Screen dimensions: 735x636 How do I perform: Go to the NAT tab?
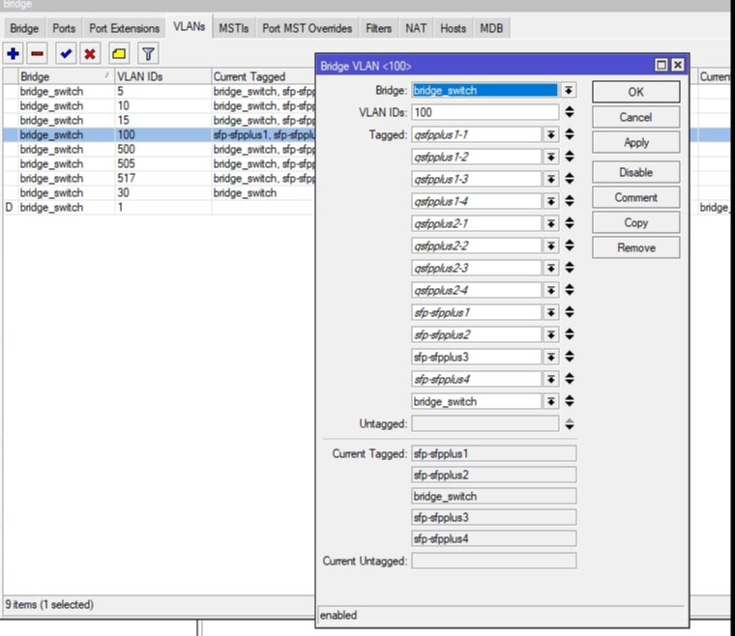point(416,28)
